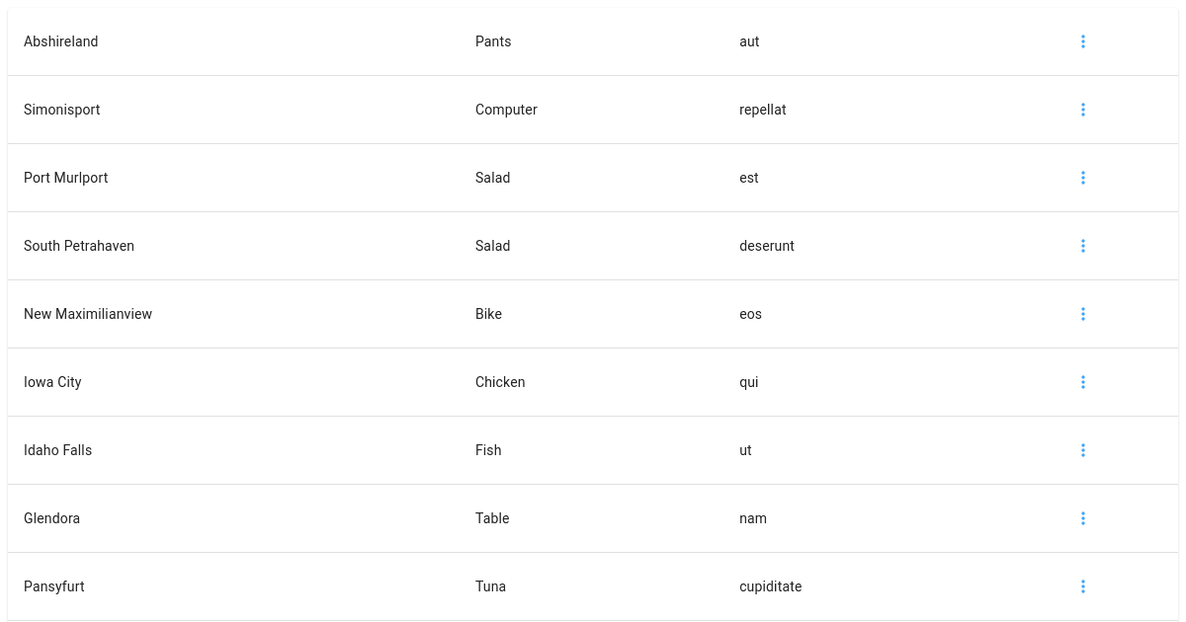This screenshot has width=1186, height=622.
Task: Click the Chicken cell for Iowa City
Action: (500, 382)
